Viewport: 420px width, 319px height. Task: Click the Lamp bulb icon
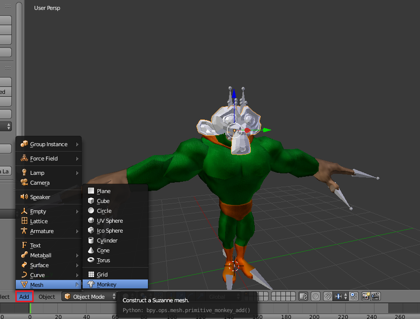pos(24,172)
